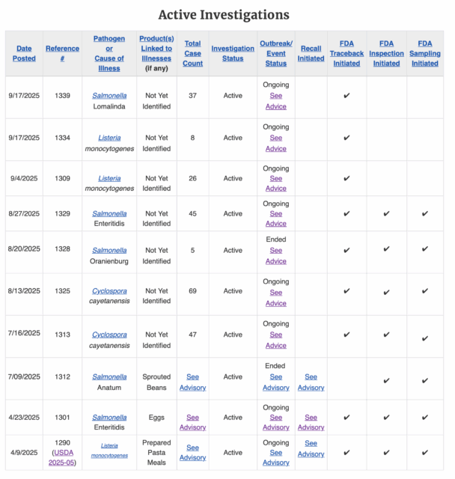Open Listeria link in reference 1334 row

coord(109,138)
